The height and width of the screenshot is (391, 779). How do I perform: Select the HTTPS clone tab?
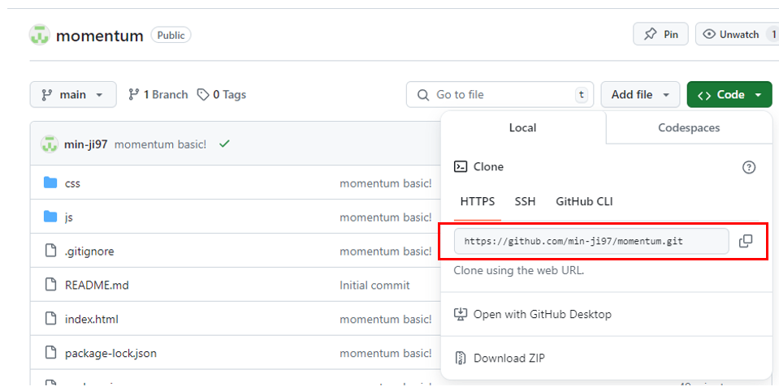coord(478,201)
